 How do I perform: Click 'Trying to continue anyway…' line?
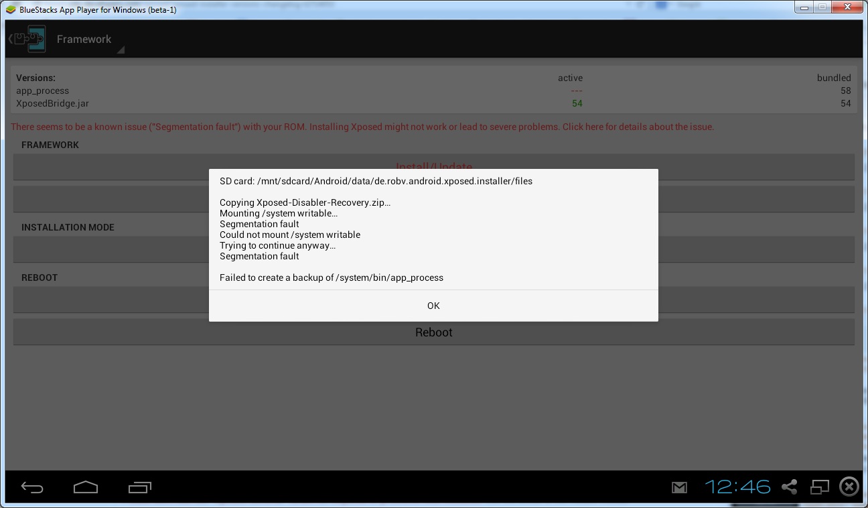278,245
